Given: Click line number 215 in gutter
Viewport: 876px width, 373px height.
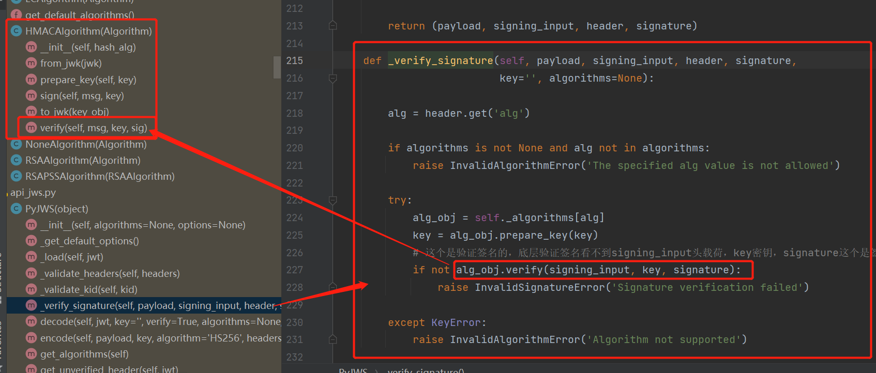Looking at the screenshot, I should (295, 60).
